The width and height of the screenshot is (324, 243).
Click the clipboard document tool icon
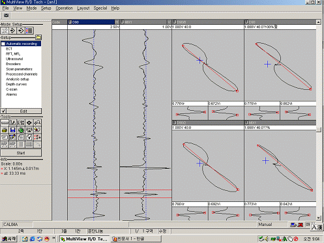coord(21,137)
